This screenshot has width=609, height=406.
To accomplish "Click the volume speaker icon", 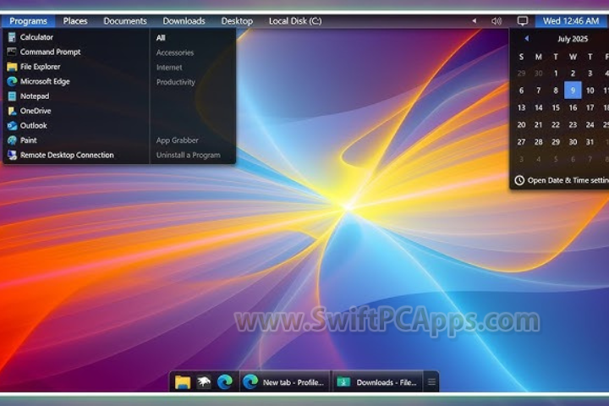I will [x=497, y=21].
